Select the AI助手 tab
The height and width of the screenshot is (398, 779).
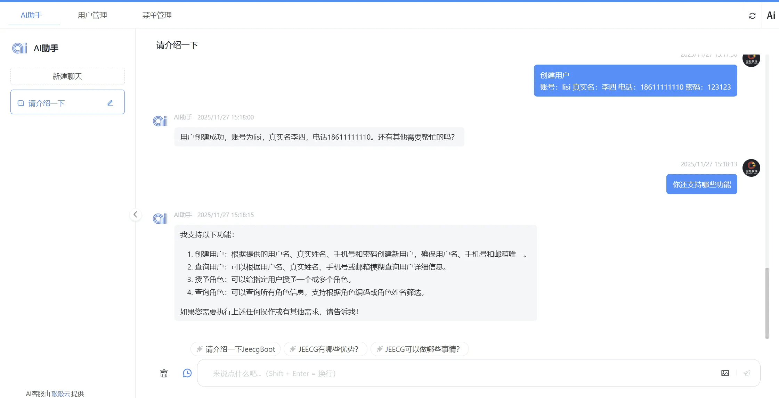31,15
